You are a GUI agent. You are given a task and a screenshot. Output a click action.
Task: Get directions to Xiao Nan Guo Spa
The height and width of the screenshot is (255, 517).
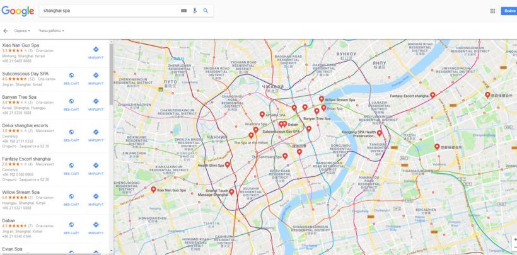click(x=96, y=52)
